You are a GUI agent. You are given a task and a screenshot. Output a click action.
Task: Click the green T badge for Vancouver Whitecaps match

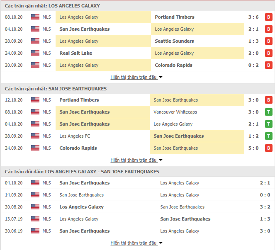tap(268, 112)
